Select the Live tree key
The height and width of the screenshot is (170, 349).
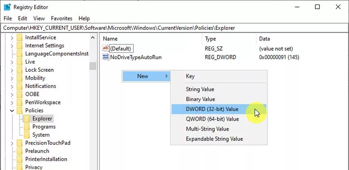(30, 62)
